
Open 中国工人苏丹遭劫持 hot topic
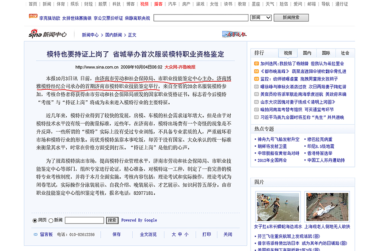pos(326,160)
